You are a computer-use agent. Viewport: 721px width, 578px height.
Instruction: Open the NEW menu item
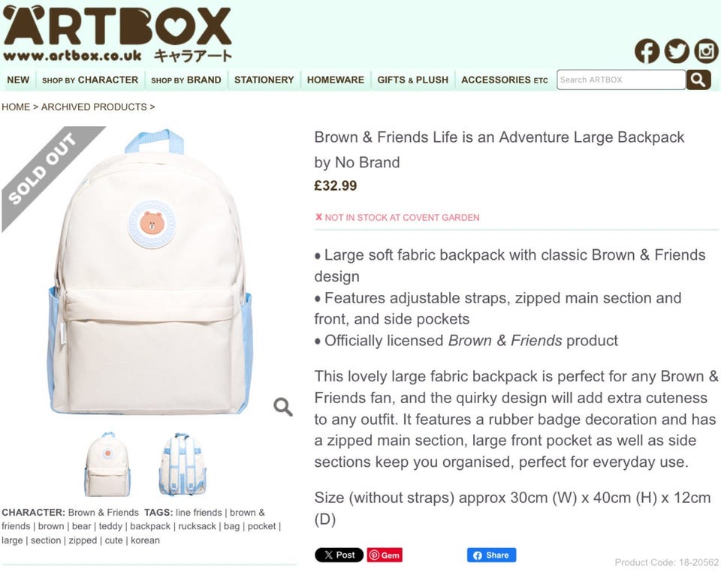click(x=18, y=80)
